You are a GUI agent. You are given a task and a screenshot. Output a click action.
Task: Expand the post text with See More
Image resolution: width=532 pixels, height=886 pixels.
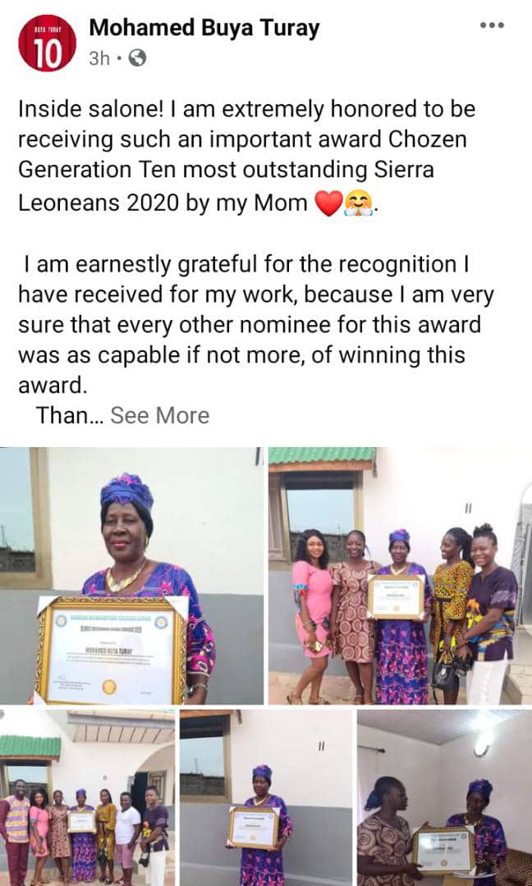(x=160, y=415)
